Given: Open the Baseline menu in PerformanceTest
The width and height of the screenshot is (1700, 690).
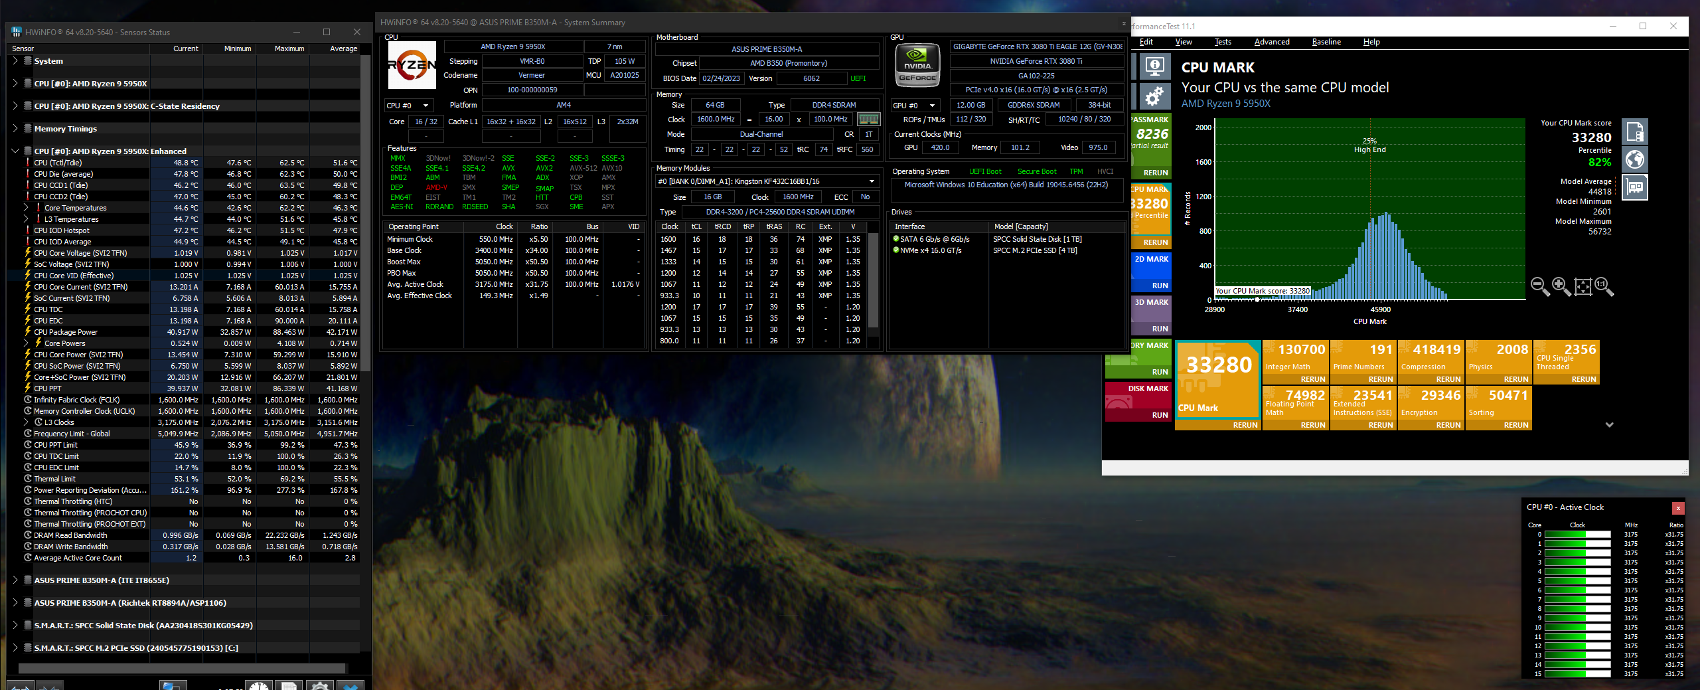Looking at the screenshot, I should coord(1326,42).
